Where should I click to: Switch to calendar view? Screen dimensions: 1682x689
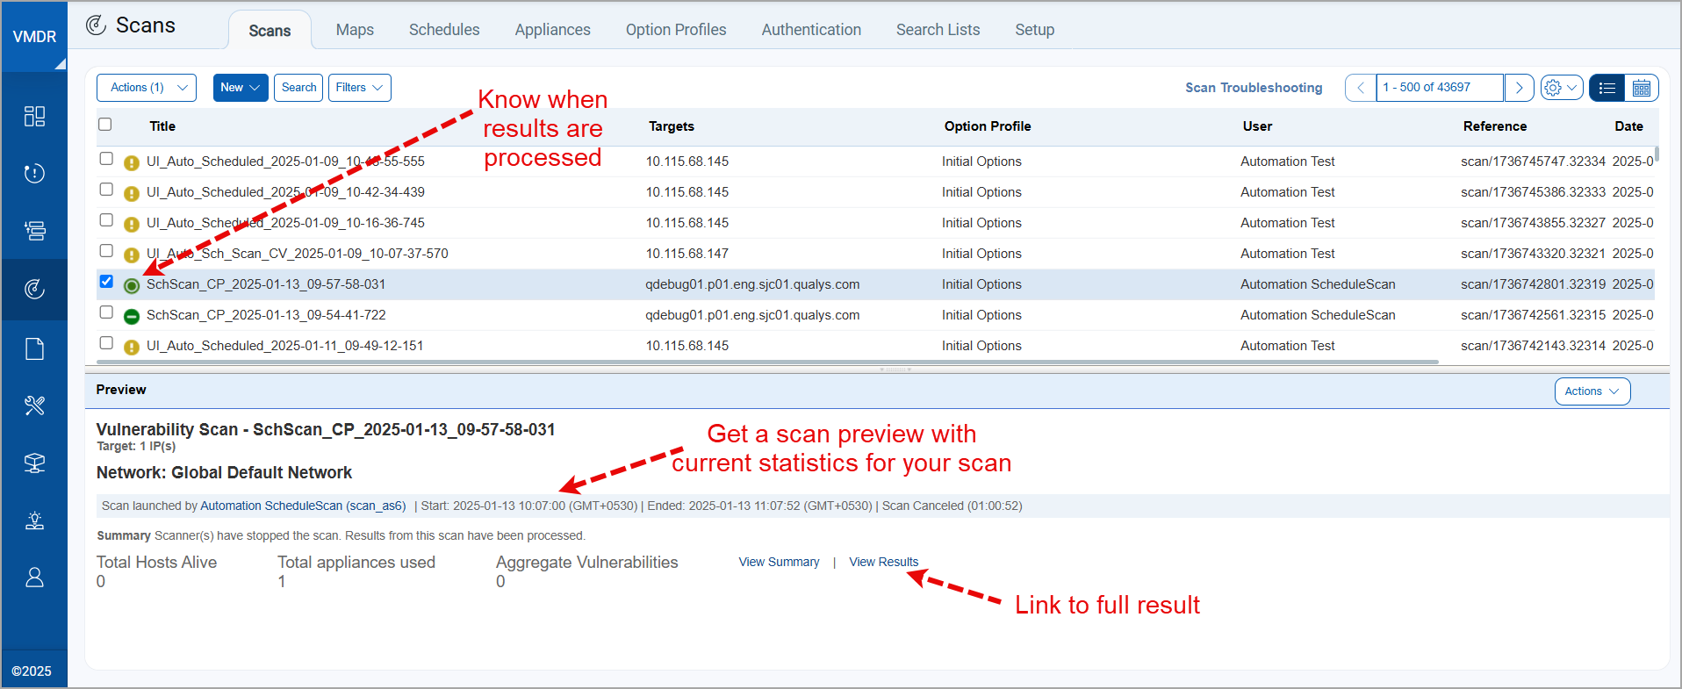pos(1642,88)
